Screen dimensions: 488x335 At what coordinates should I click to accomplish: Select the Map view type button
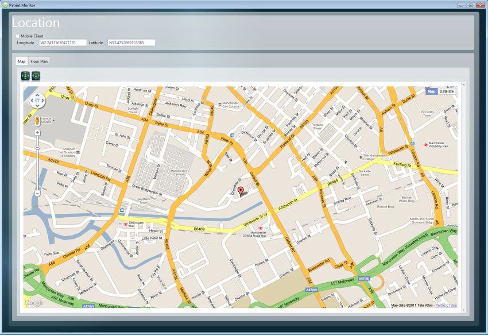click(x=431, y=91)
